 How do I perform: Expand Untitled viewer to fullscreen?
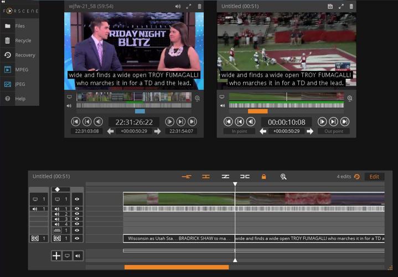[x=341, y=6]
